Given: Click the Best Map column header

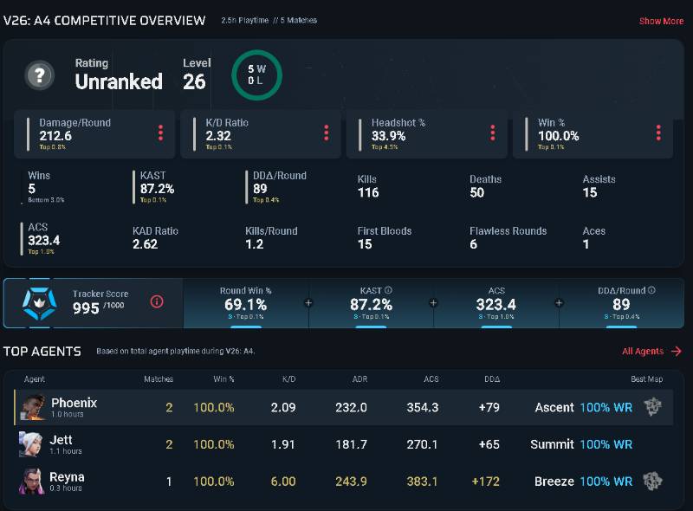Looking at the screenshot, I should [646, 379].
